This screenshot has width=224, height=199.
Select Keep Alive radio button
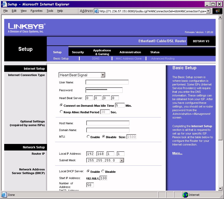click(61, 112)
